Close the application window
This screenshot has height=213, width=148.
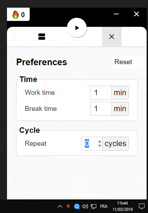[136, 14]
